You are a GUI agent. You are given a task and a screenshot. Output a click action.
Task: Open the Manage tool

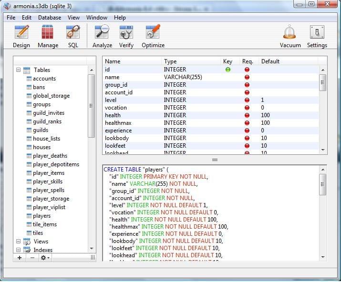(x=48, y=36)
